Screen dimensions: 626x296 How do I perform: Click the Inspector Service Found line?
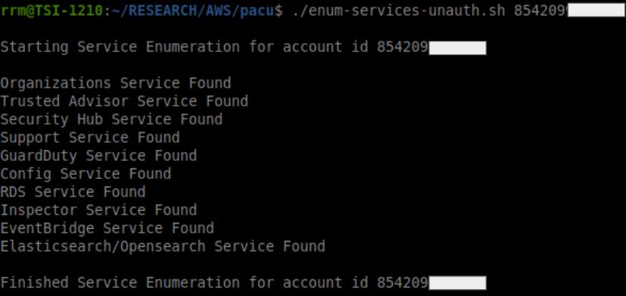point(98,210)
